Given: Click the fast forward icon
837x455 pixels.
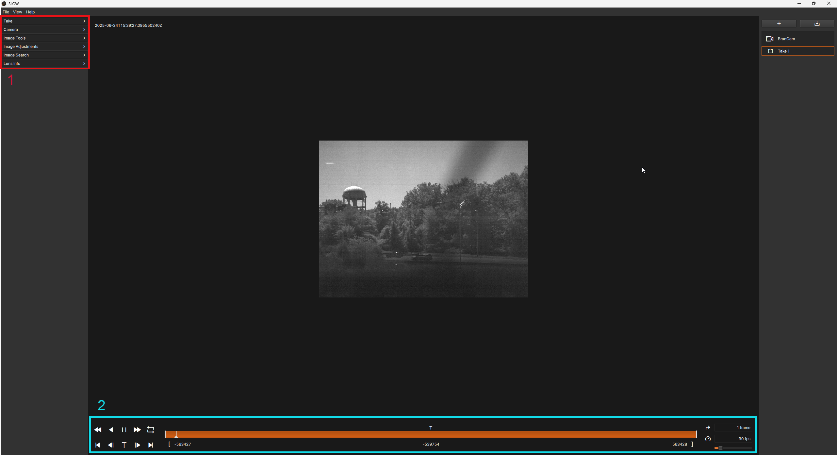Looking at the screenshot, I should [x=137, y=430].
